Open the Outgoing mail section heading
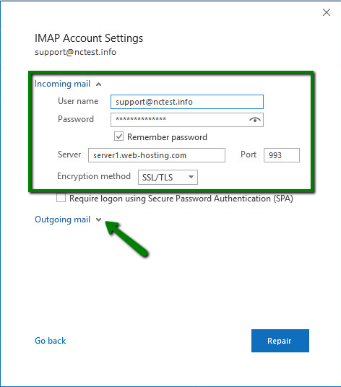341x387 pixels. [62, 219]
